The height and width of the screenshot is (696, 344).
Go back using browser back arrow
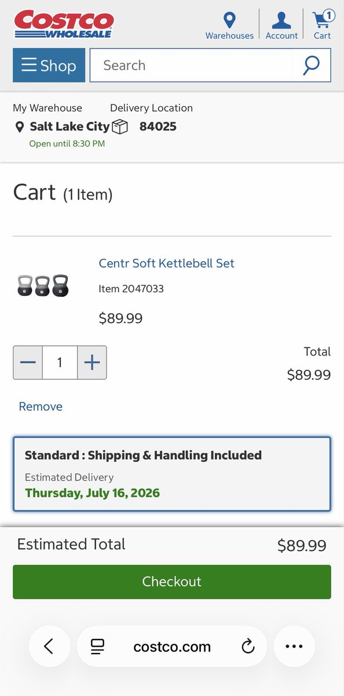pos(49,646)
